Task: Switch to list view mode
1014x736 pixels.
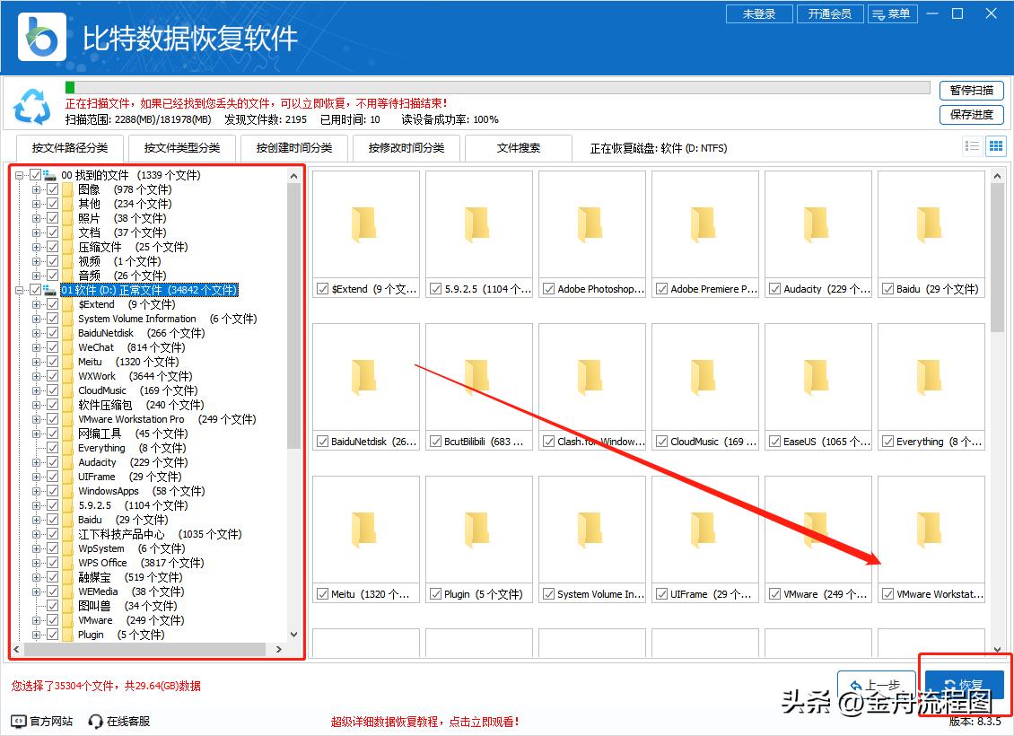Action: tap(972, 145)
